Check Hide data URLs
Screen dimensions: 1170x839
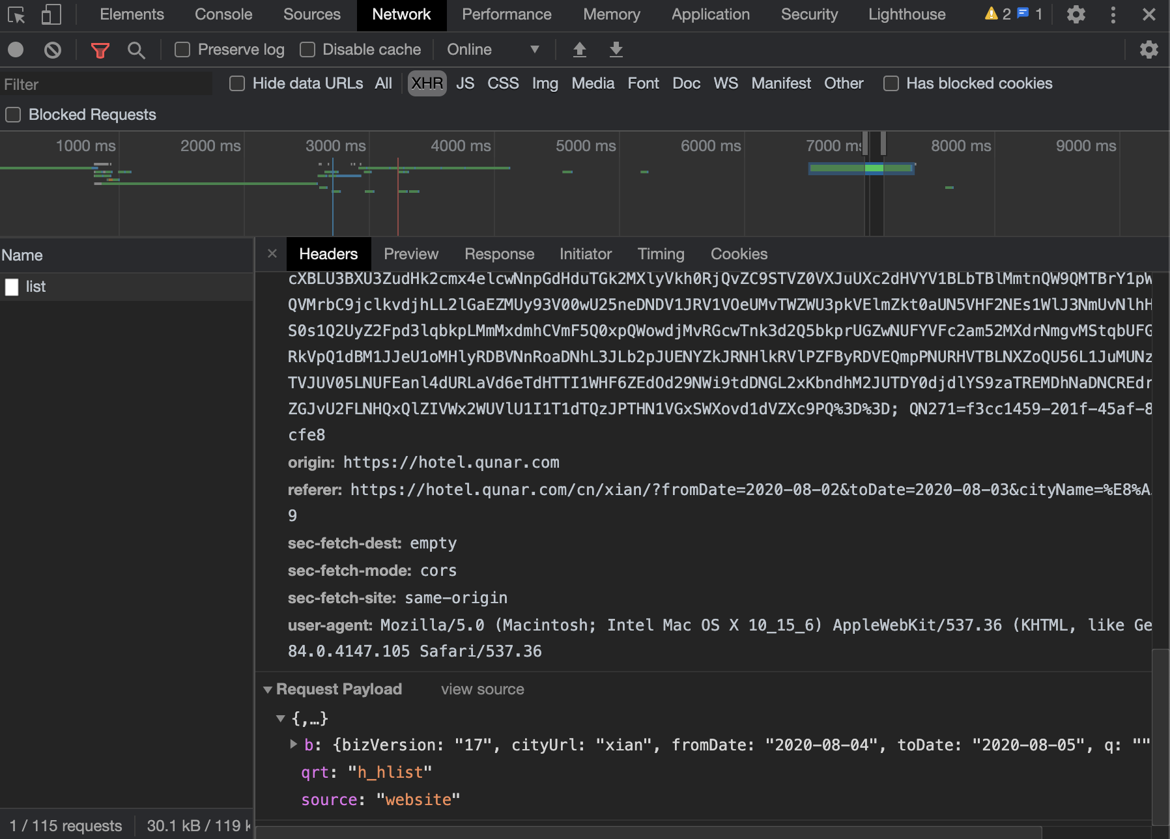click(x=237, y=83)
